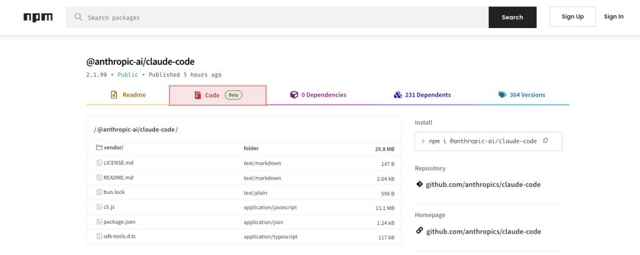The image size is (640, 255).
Task: Click the Sign In link
Action: click(614, 17)
